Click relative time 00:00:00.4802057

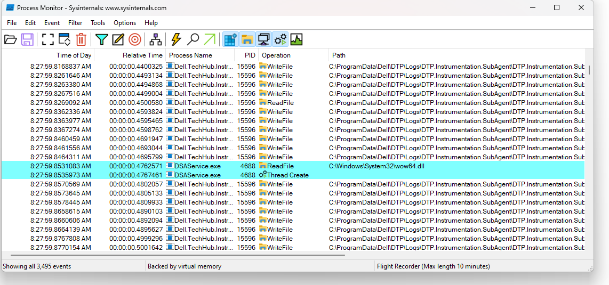point(136,184)
